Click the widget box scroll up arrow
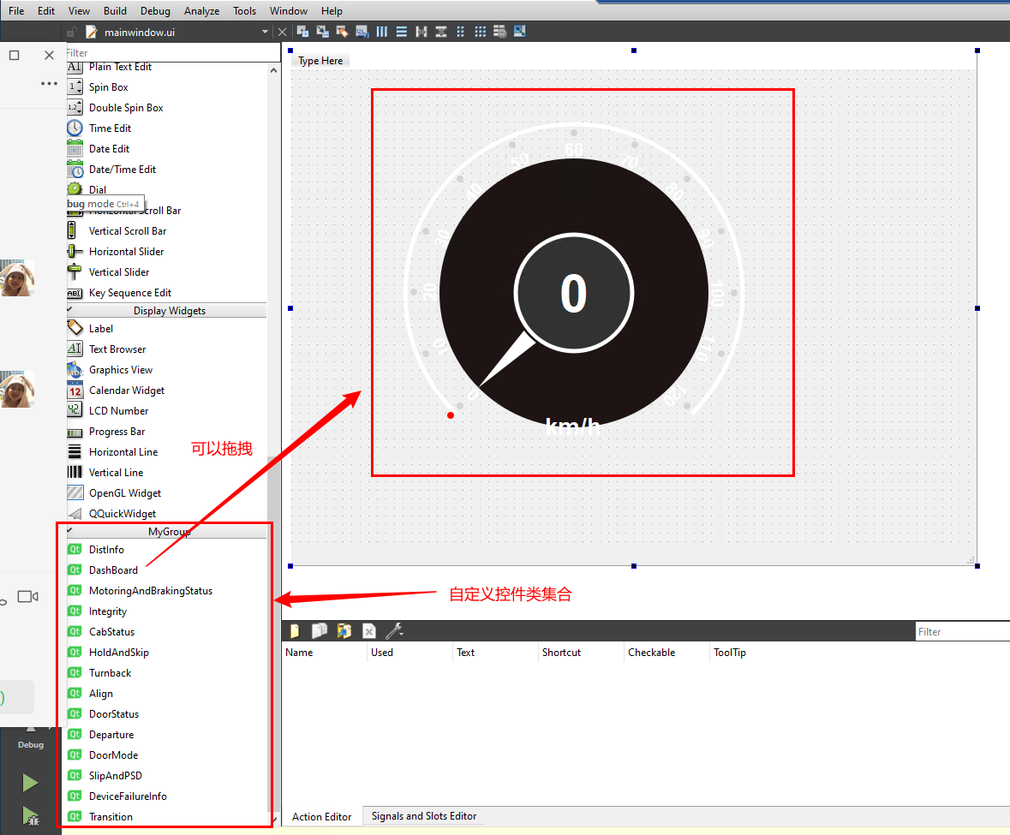 pos(274,70)
